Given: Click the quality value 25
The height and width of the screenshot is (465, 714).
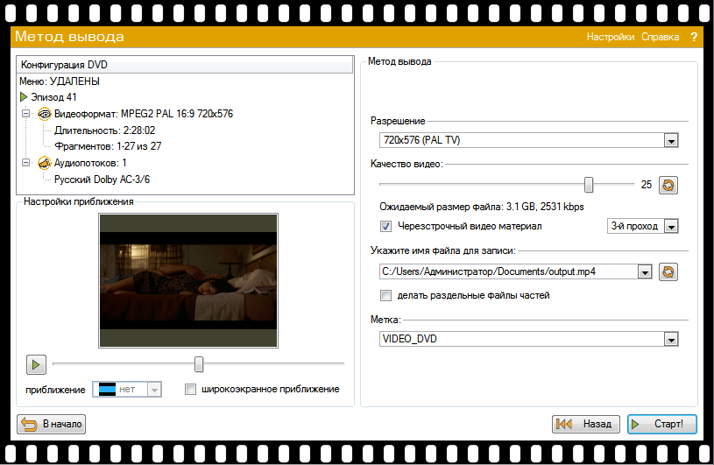Looking at the screenshot, I should point(647,185).
